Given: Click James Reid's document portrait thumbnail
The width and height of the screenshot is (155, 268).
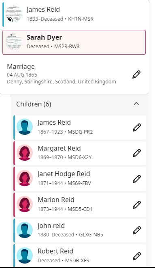Looking at the screenshot, I should [14, 14].
